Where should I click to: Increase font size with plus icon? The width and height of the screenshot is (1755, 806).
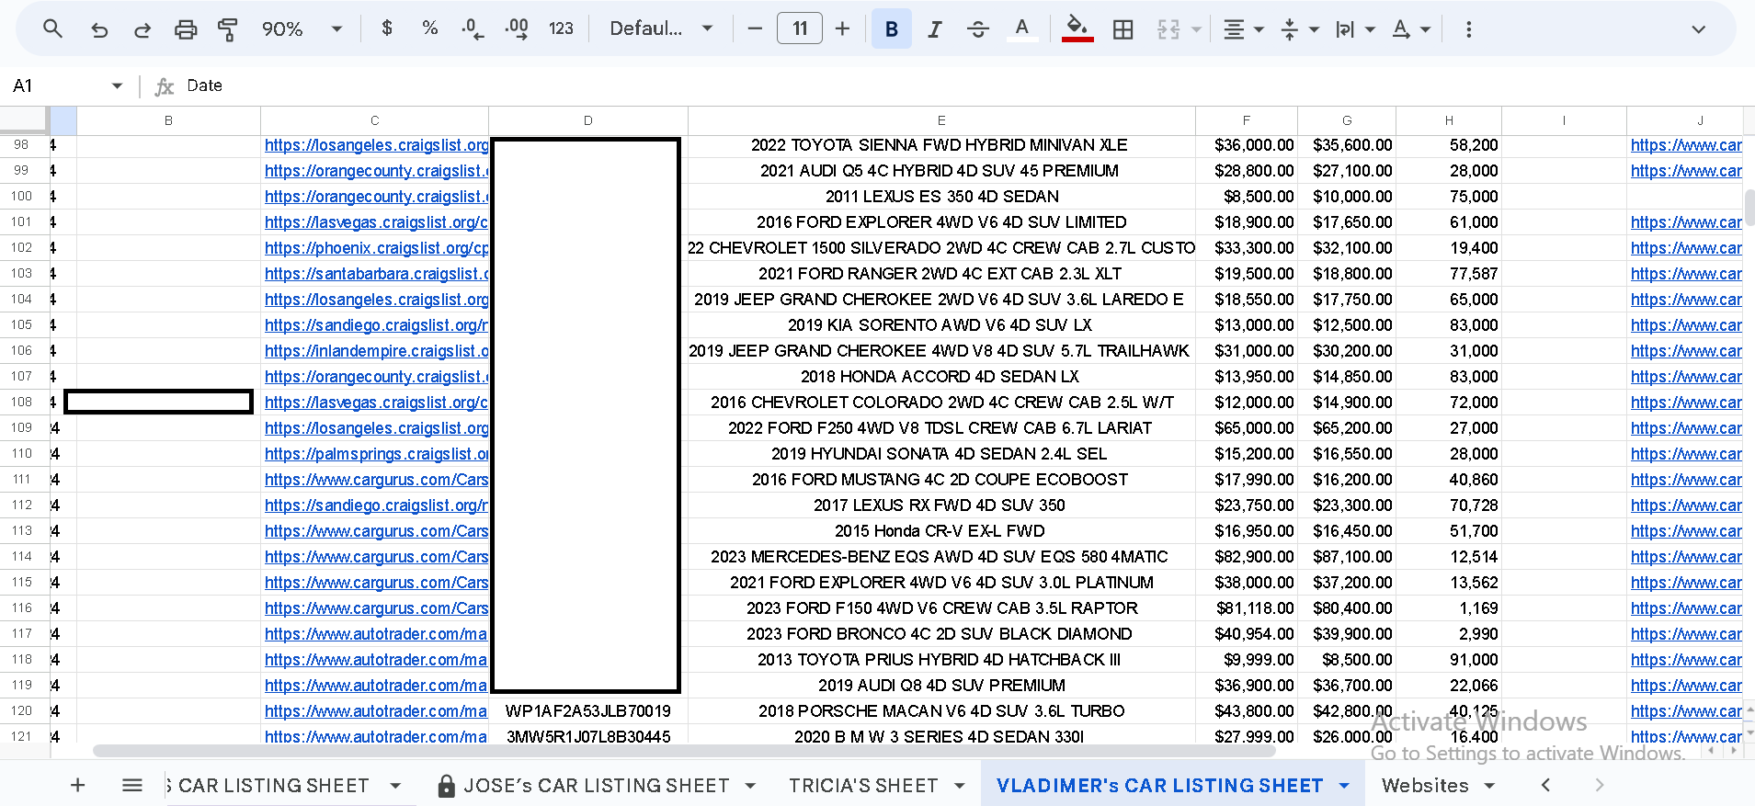[842, 28]
